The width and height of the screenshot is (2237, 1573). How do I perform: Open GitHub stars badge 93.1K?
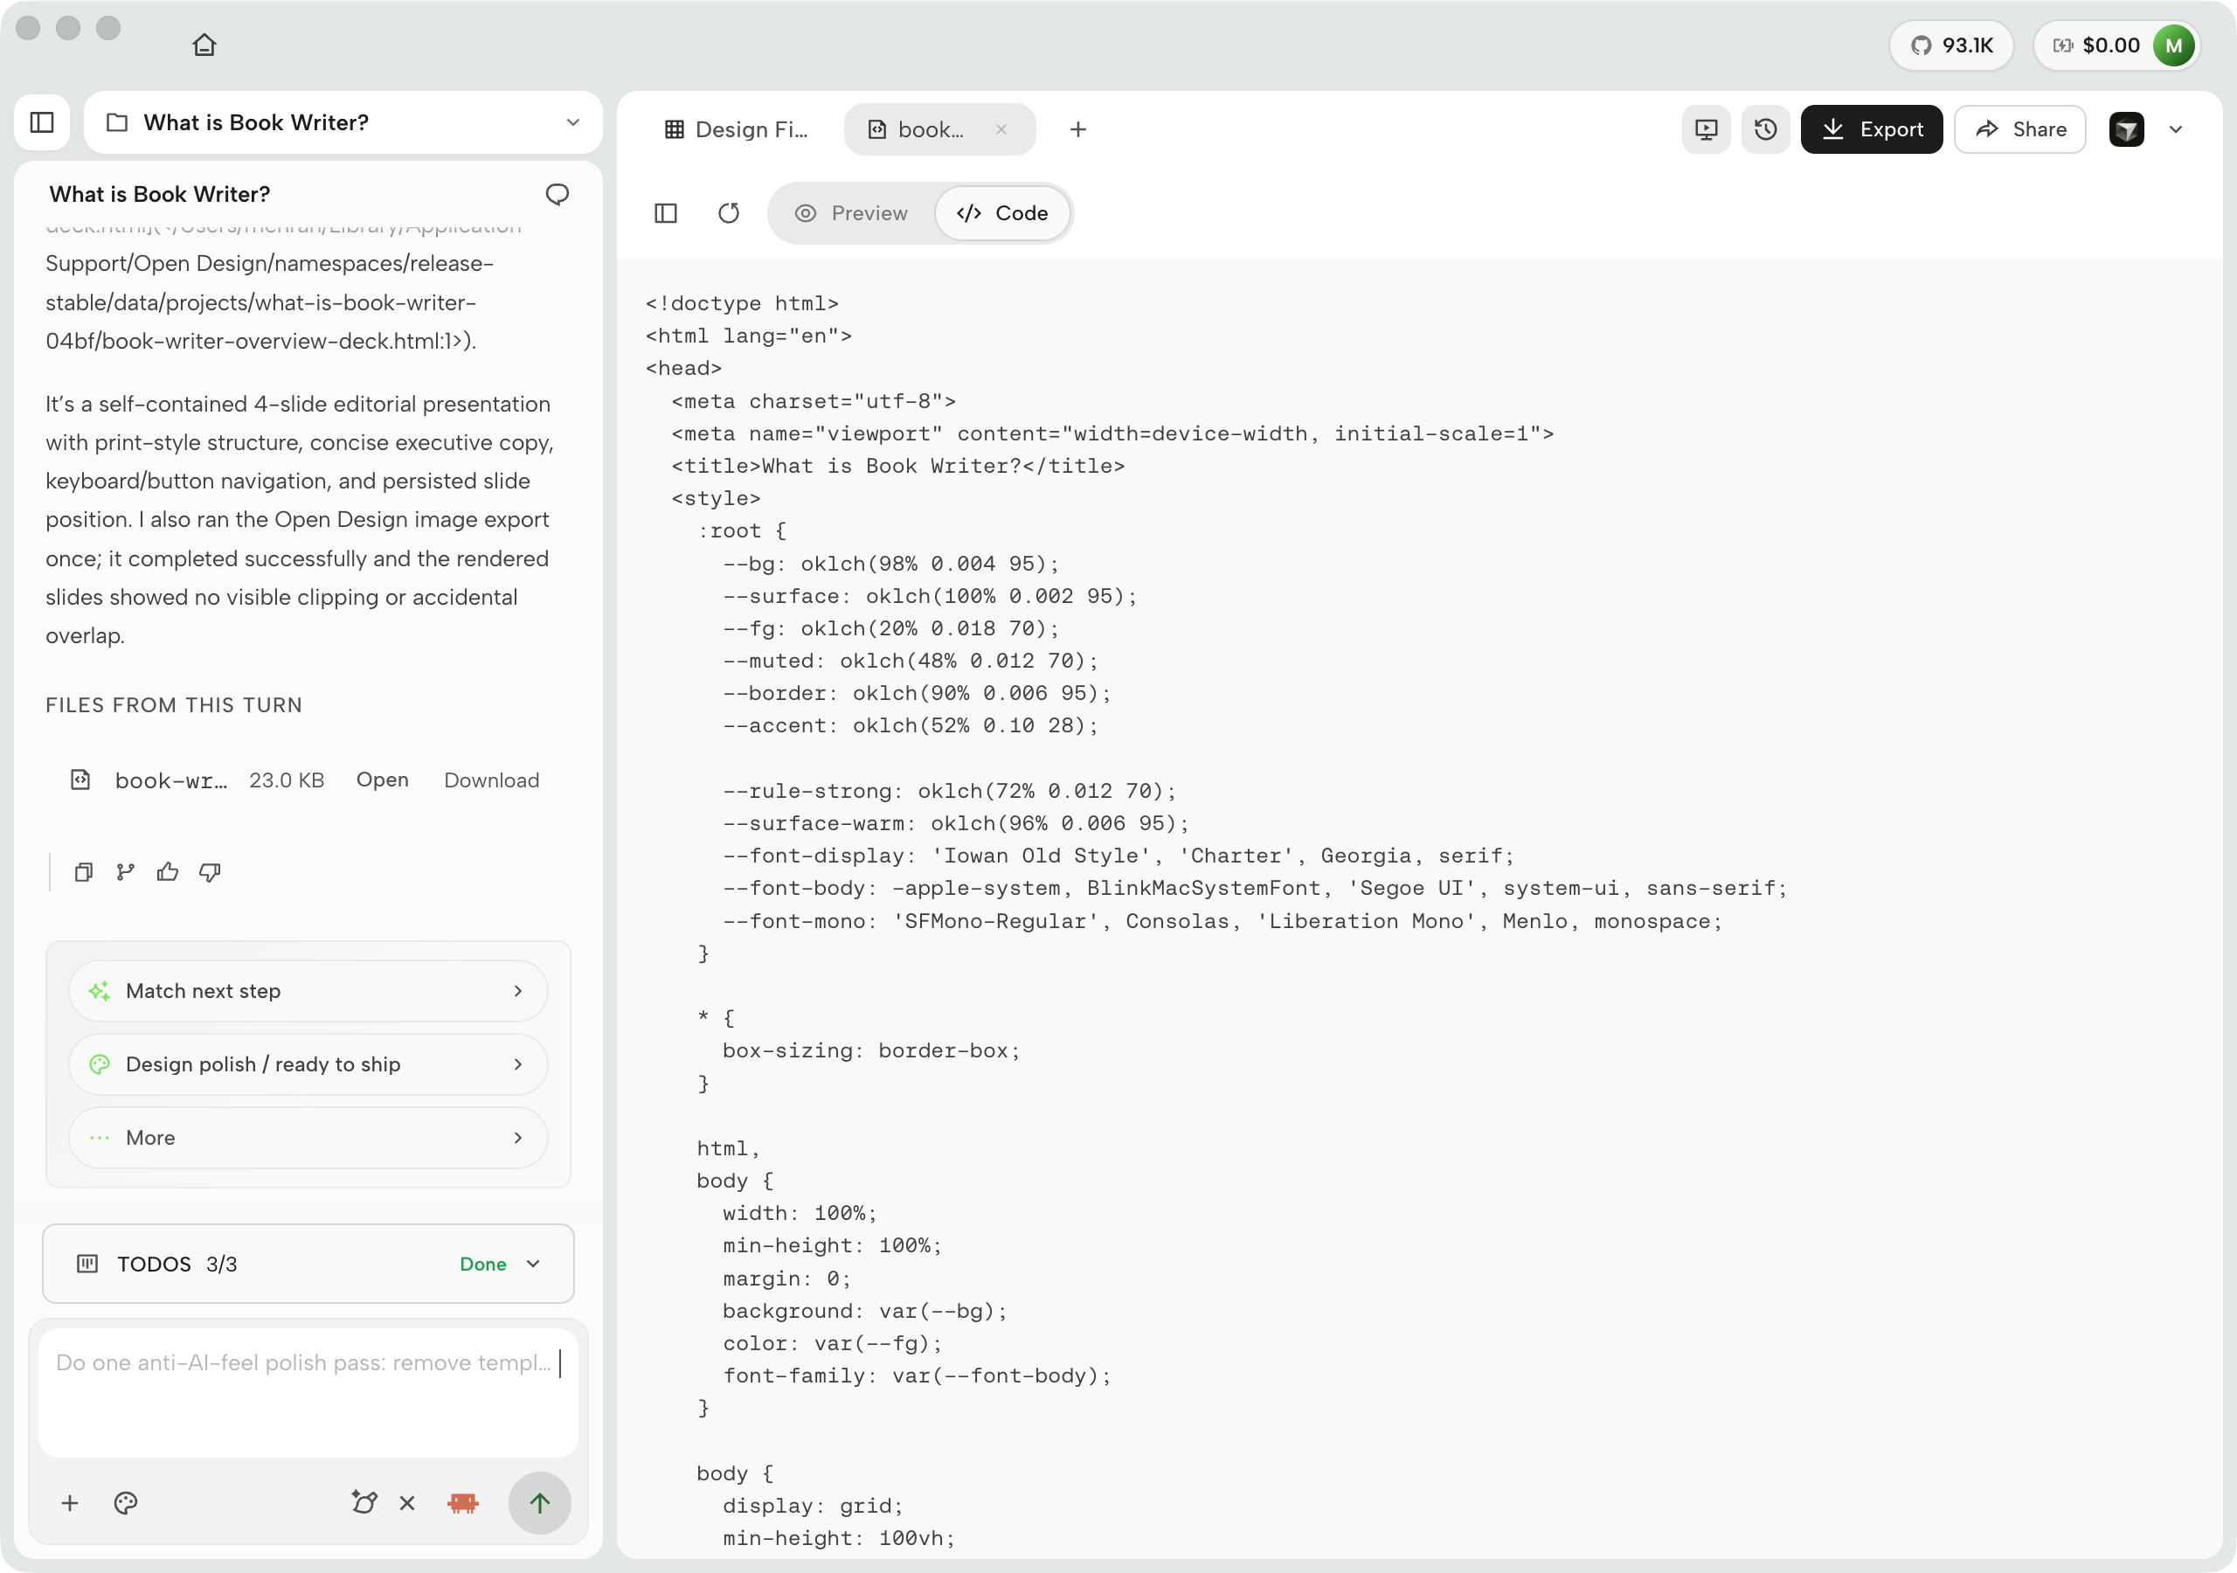(1950, 45)
